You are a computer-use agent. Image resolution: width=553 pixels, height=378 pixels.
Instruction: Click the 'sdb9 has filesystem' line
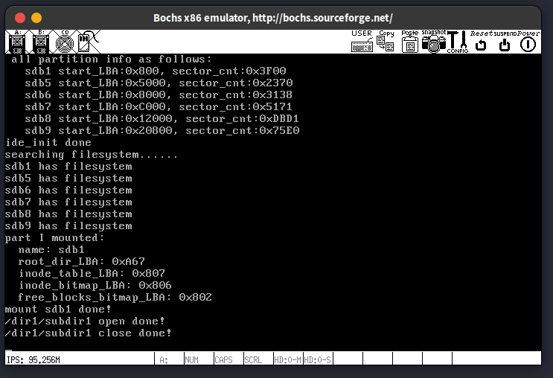tap(68, 226)
